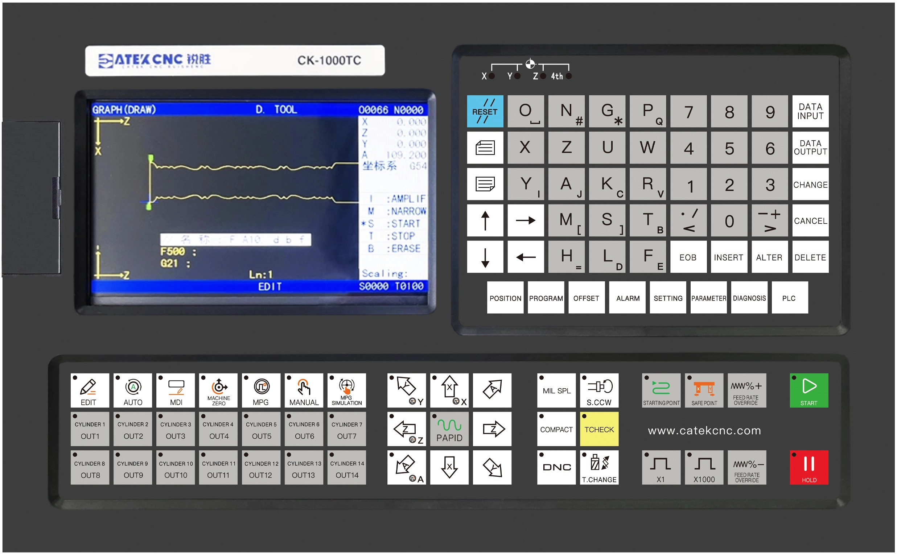Switch handwheel increment to X1000
The image size is (897, 554).
pos(704,467)
